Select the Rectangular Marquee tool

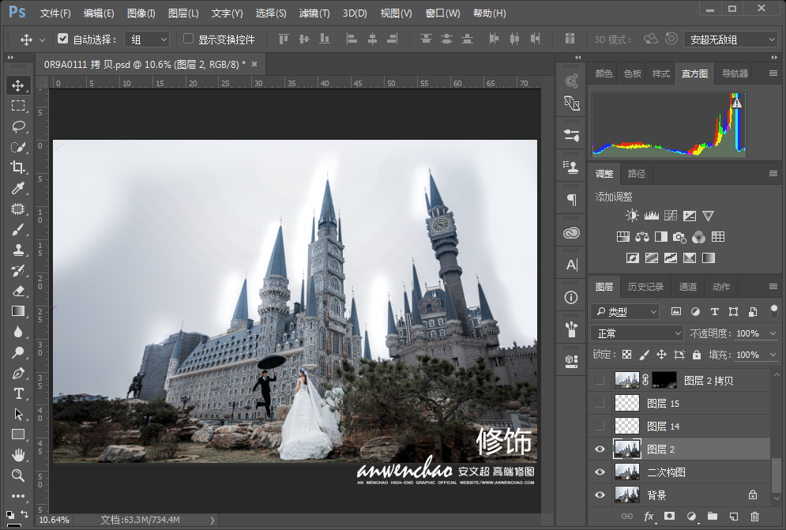18,106
